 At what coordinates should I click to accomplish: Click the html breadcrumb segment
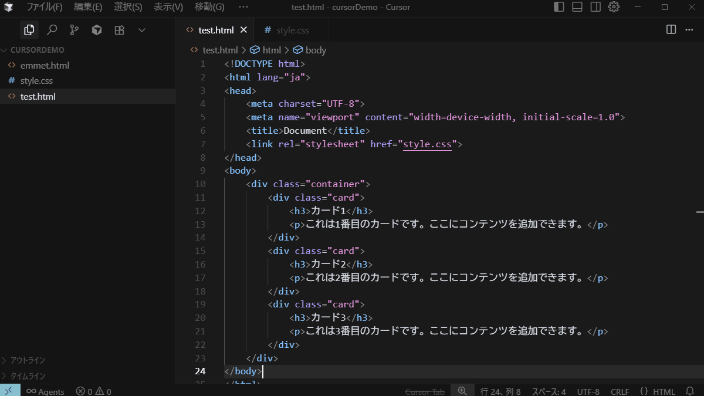[266, 50]
